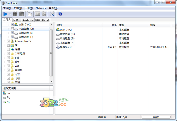Open the Network menu
This screenshot has width=177, height=121.
[x=41, y=8]
